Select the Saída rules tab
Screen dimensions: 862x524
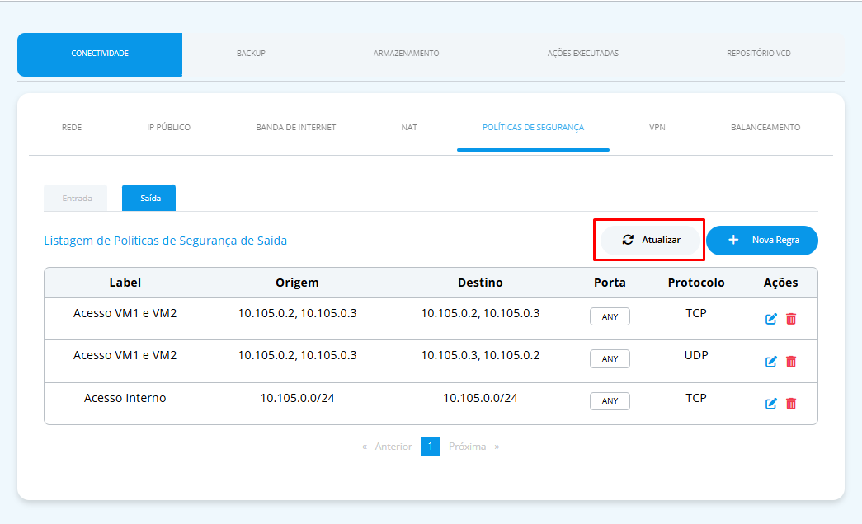(149, 198)
